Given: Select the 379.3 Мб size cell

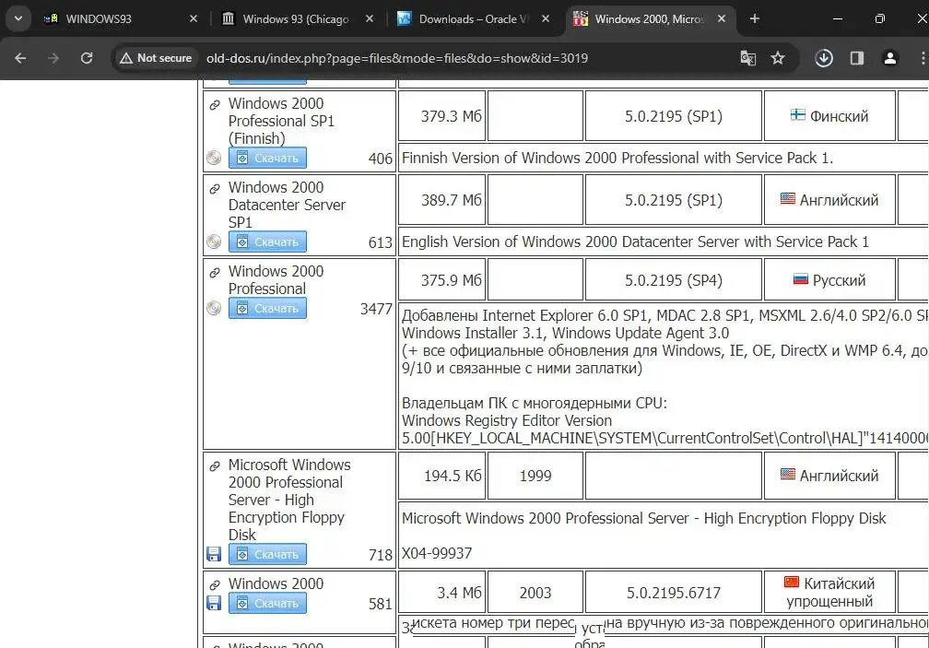Looking at the screenshot, I should coord(442,116).
